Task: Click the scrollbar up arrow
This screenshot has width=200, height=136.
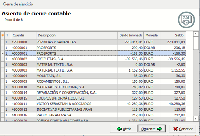Action: click(x=196, y=34)
